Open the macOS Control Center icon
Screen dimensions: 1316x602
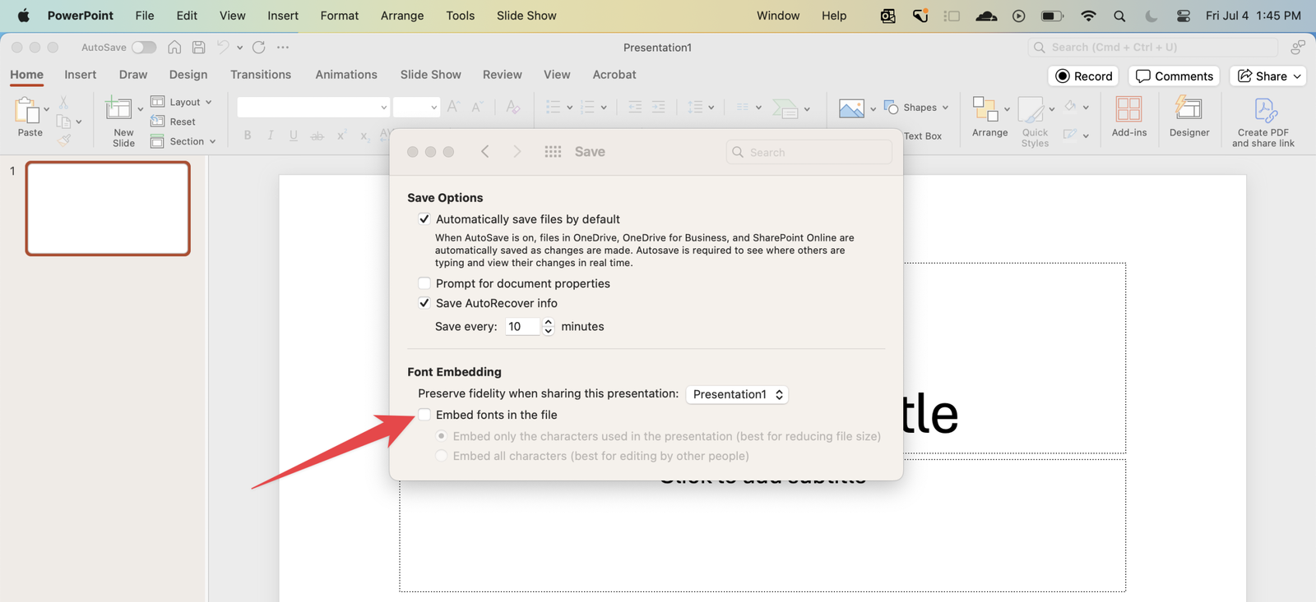(x=1184, y=16)
